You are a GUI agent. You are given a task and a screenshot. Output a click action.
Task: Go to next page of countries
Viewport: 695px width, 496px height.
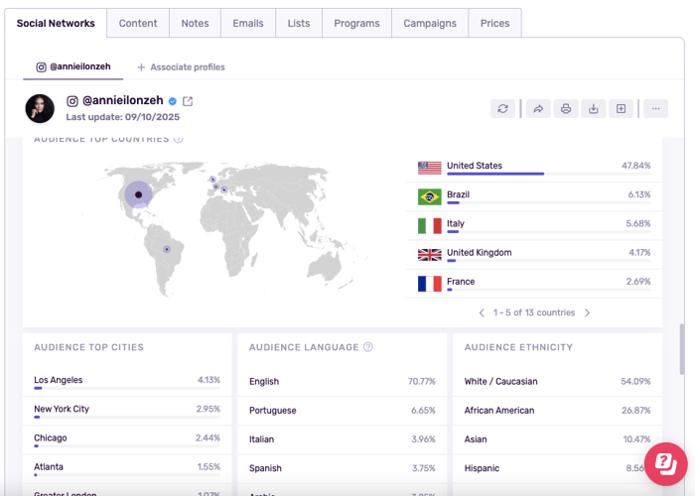(x=587, y=312)
